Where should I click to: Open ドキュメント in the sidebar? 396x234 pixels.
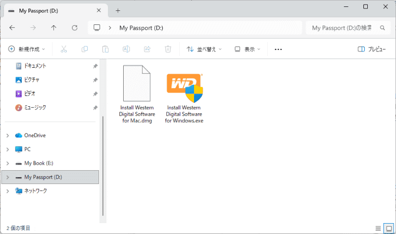pyautogui.click(x=35, y=66)
